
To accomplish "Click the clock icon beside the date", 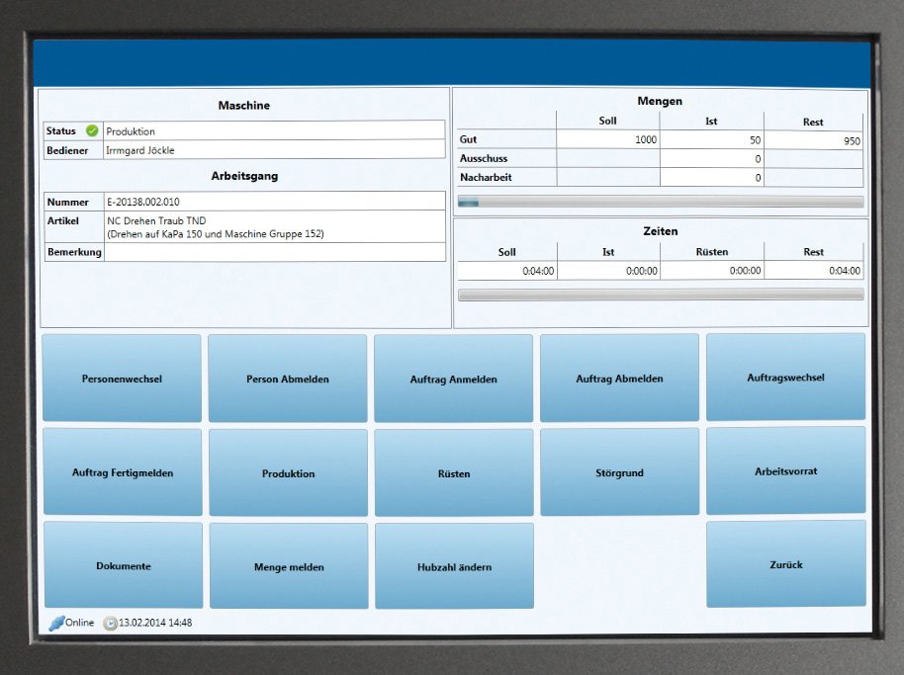I will 110,624.
